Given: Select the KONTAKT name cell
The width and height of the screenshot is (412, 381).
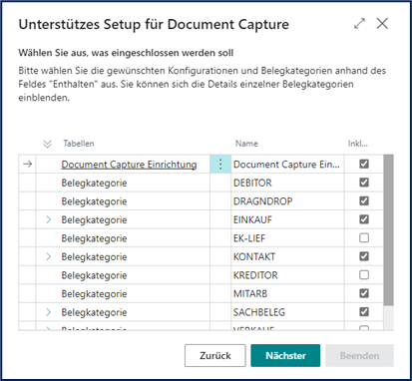Looking at the screenshot, I should click(287, 256).
